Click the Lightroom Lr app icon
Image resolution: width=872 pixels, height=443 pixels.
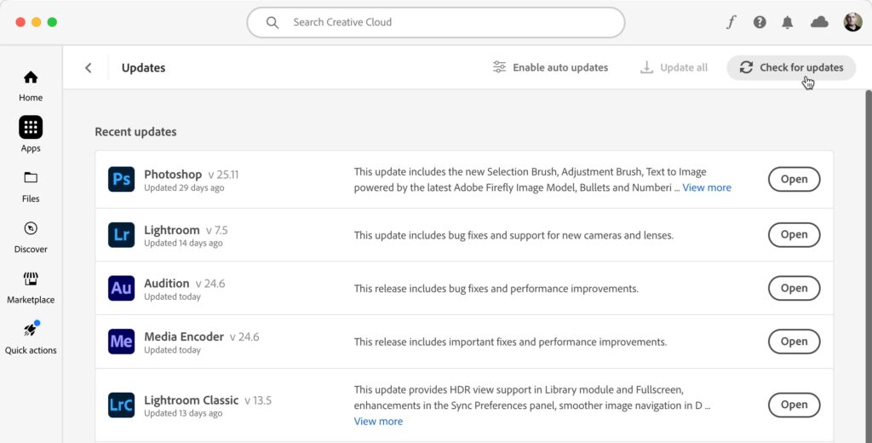point(121,235)
